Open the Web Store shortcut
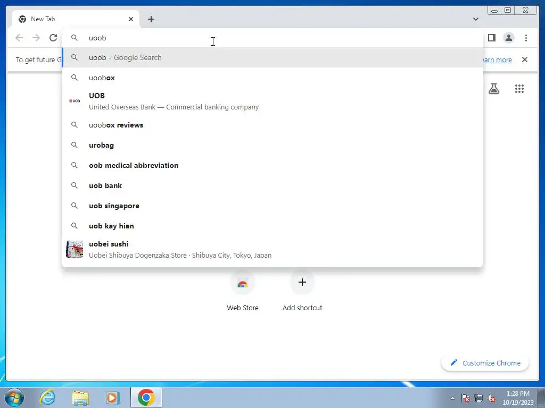 (x=243, y=291)
